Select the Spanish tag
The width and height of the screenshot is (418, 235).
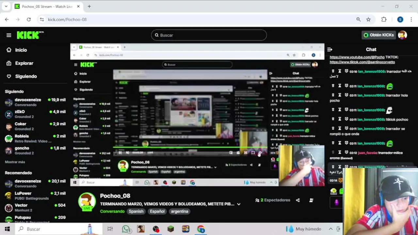[x=136, y=211]
